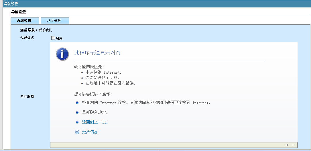
Task: Click bullet beside 重新键入地址
Action: pos(77,112)
